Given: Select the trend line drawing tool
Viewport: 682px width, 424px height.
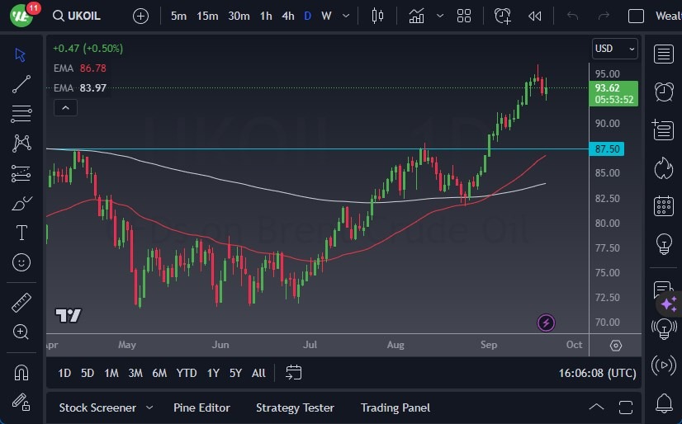Looking at the screenshot, I should (21, 83).
